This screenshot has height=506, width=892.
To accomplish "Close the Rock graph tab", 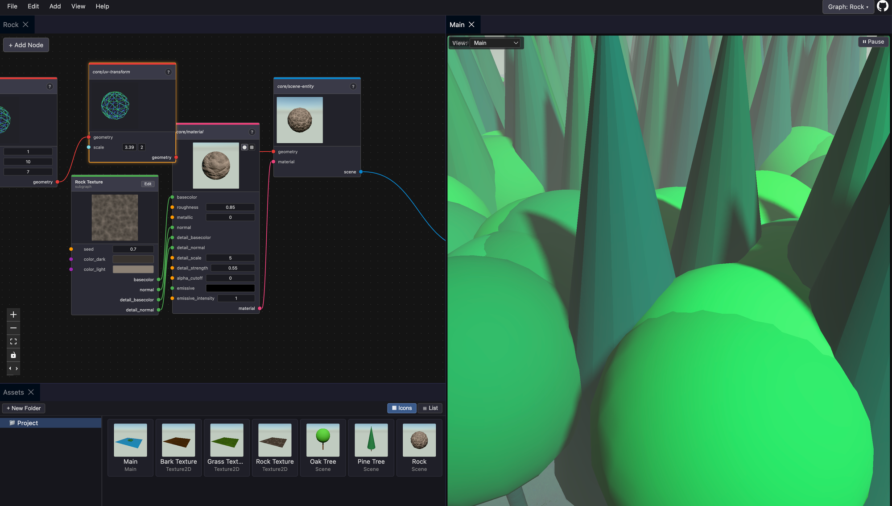I will [x=25, y=25].
